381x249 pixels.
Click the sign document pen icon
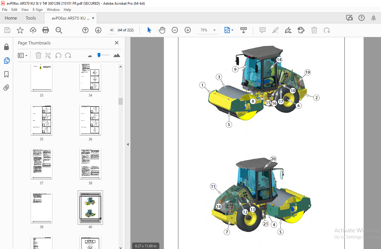288,30
